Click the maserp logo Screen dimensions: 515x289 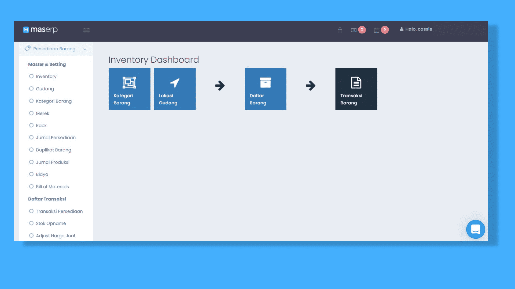click(x=41, y=30)
